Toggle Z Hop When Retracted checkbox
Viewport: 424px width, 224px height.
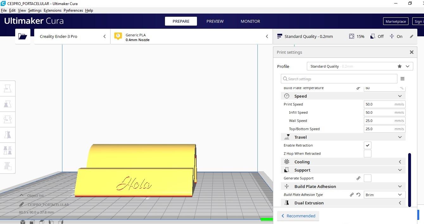pos(367,154)
